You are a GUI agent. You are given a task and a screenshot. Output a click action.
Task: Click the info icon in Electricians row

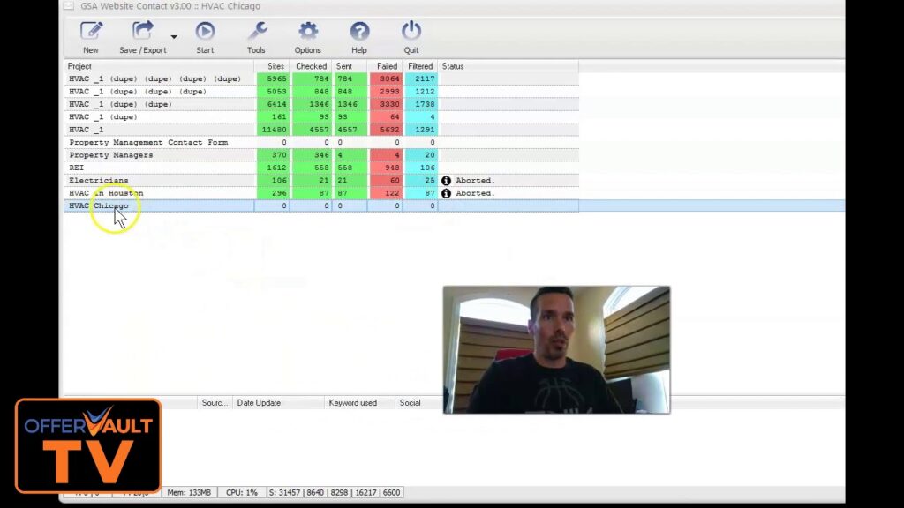click(446, 180)
